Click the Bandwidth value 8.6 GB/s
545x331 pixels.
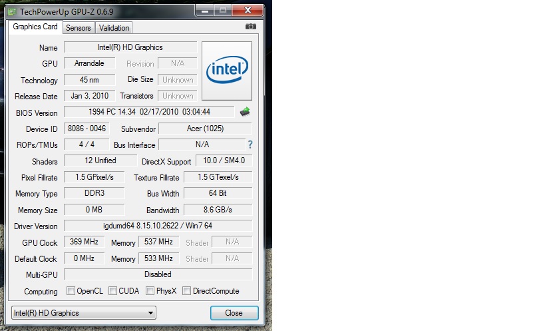pyautogui.click(x=218, y=210)
